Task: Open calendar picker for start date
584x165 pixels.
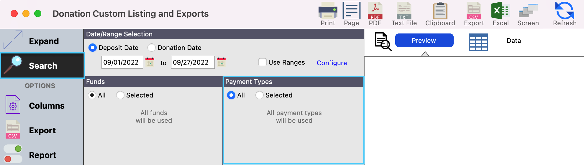Action: [150, 62]
